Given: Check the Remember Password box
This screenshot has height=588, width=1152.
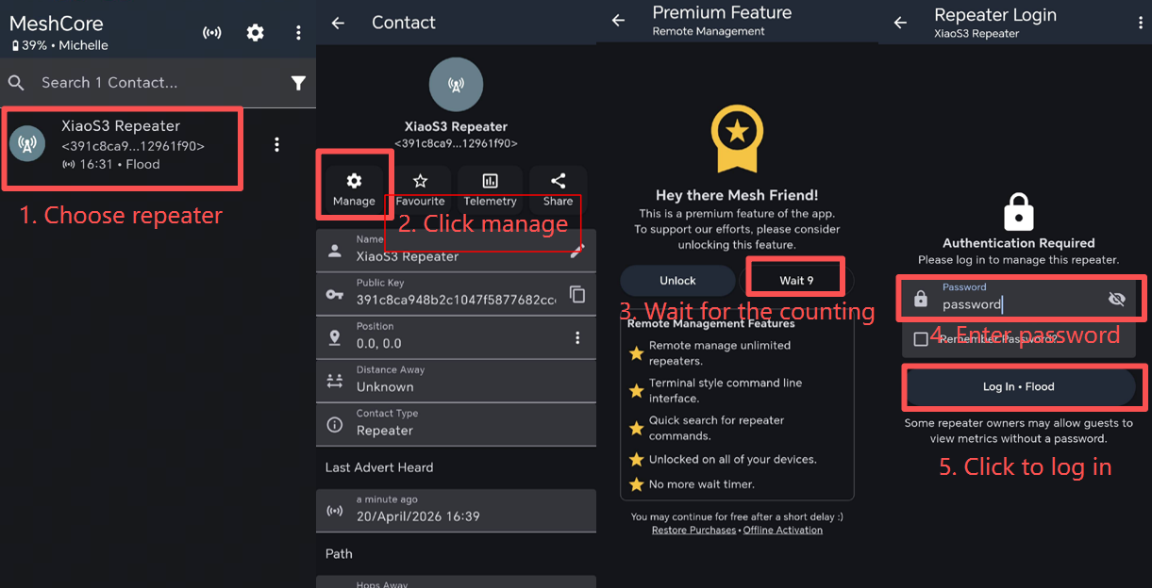Looking at the screenshot, I should coord(921,339).
